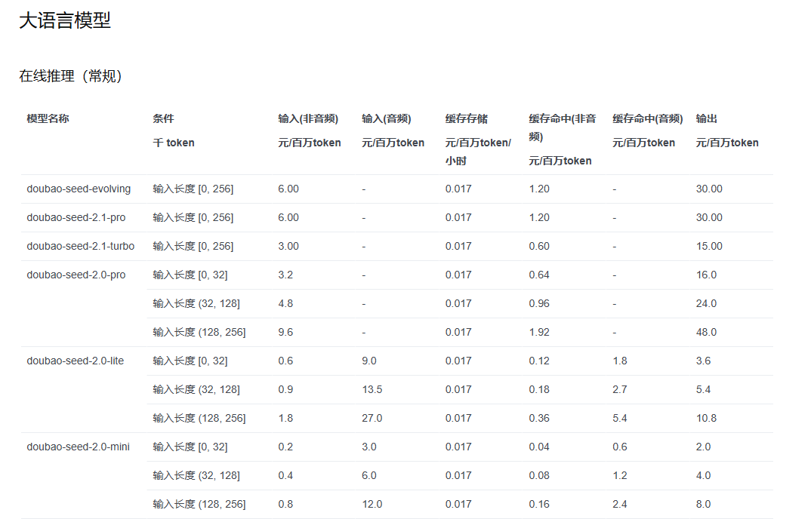Select the doubao-seed-evolving model name
This screenshot has height=519, width=811.
79,189
